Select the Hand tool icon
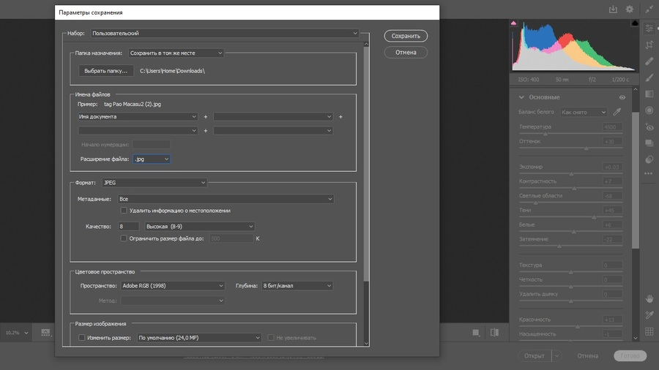 click(x=649, y=298)
